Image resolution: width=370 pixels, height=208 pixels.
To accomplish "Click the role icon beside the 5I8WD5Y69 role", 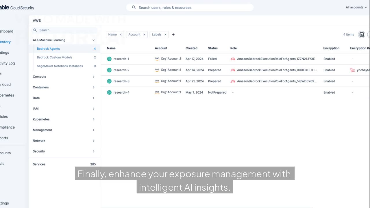I will tap(233, 81).
